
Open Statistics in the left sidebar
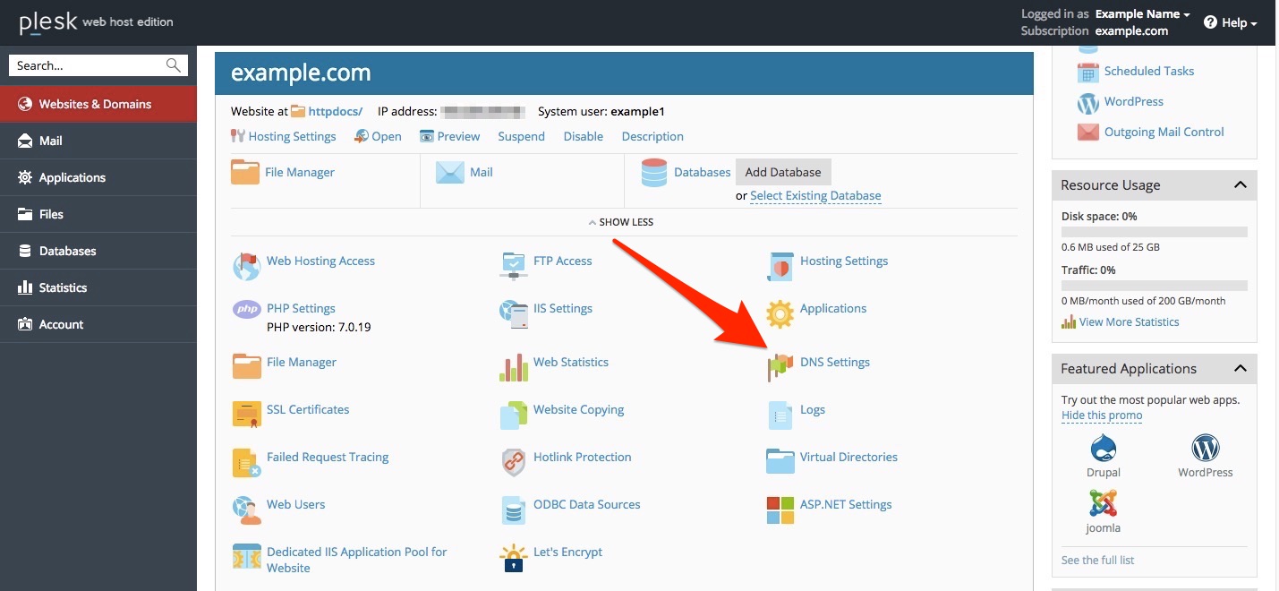pyautogui.click(x=98, y=287)
